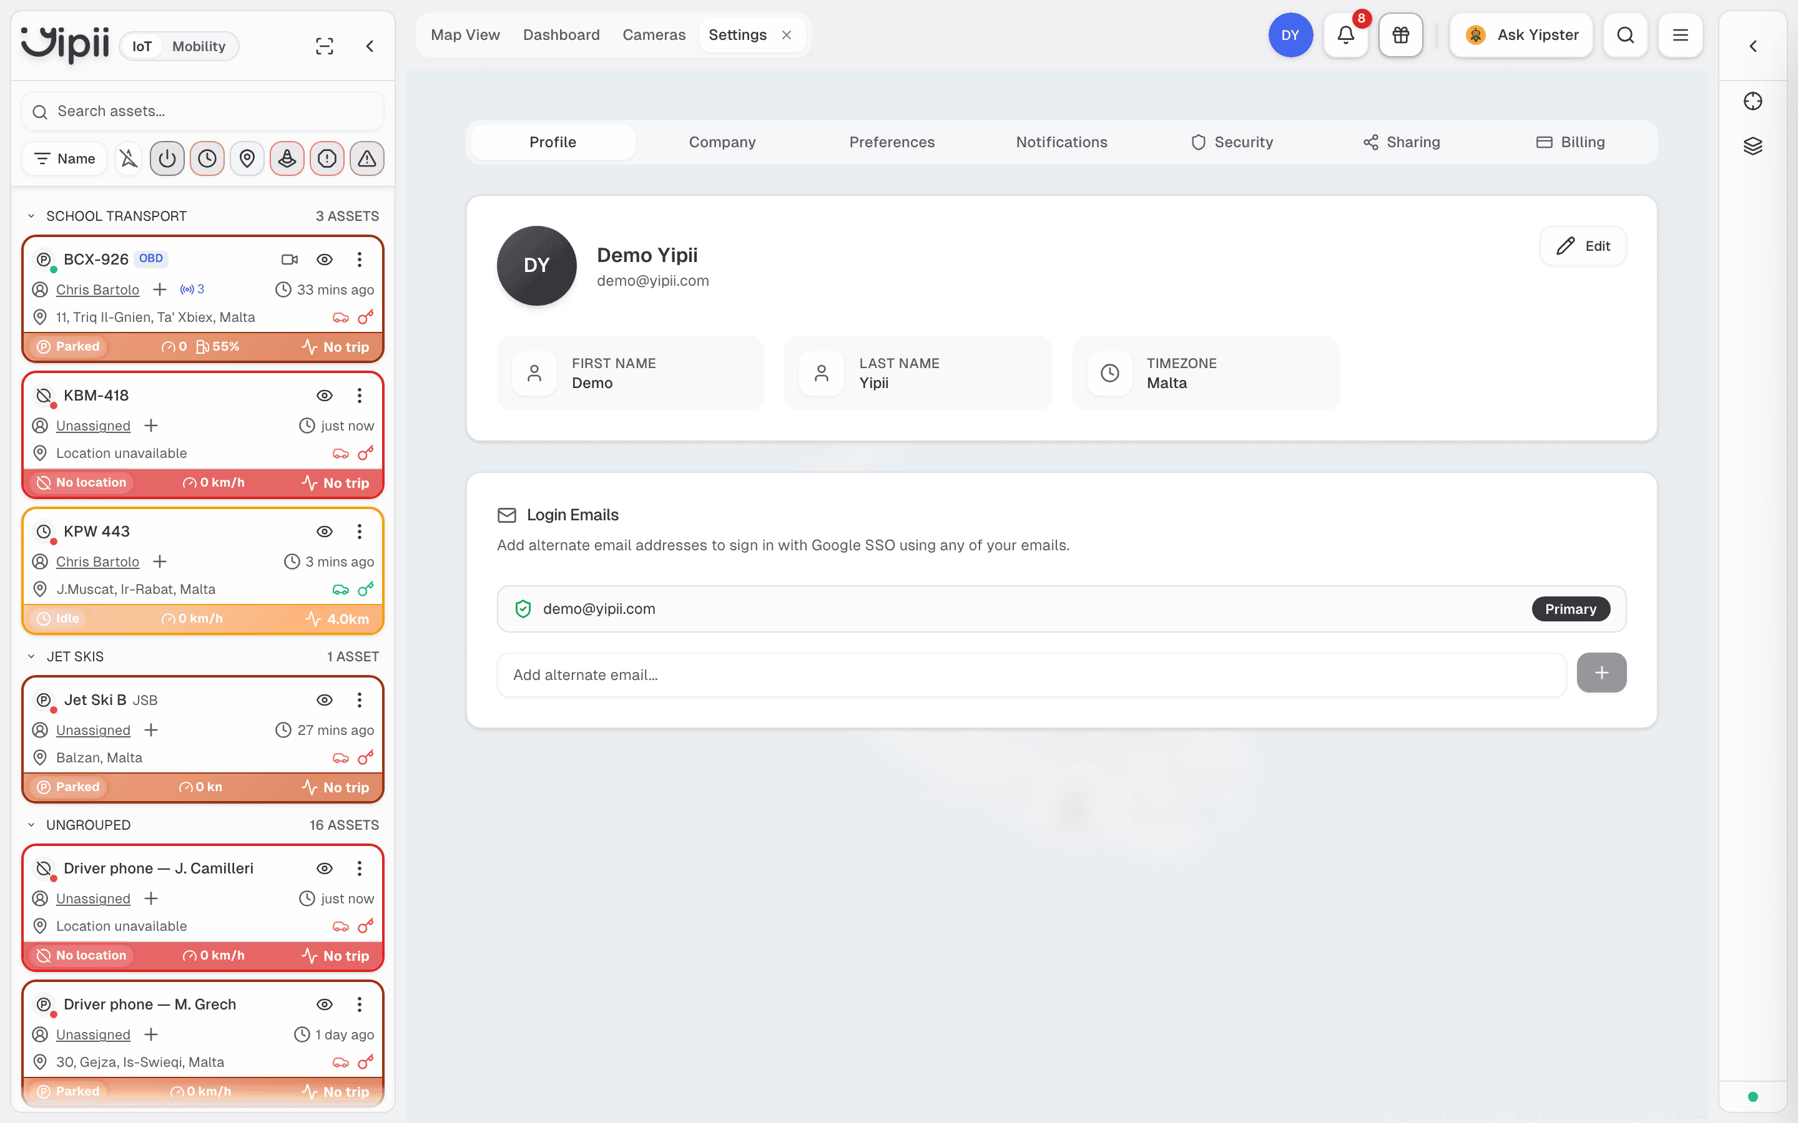Screen dimensions: 1798x1123
Task: Open the options menu for Jet Ski B
Action: 360,699
